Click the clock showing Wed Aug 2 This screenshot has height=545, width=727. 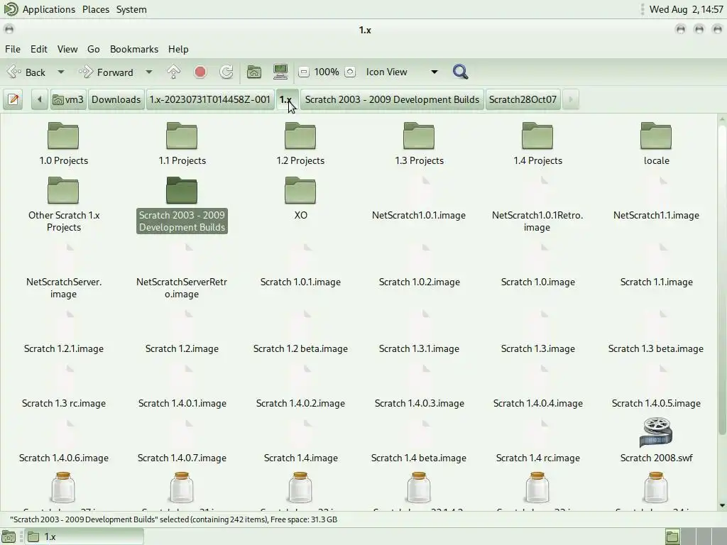686,9
